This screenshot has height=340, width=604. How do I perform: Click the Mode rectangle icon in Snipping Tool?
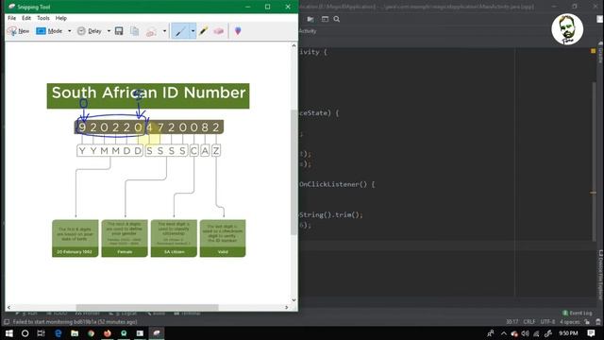point(41,31)
